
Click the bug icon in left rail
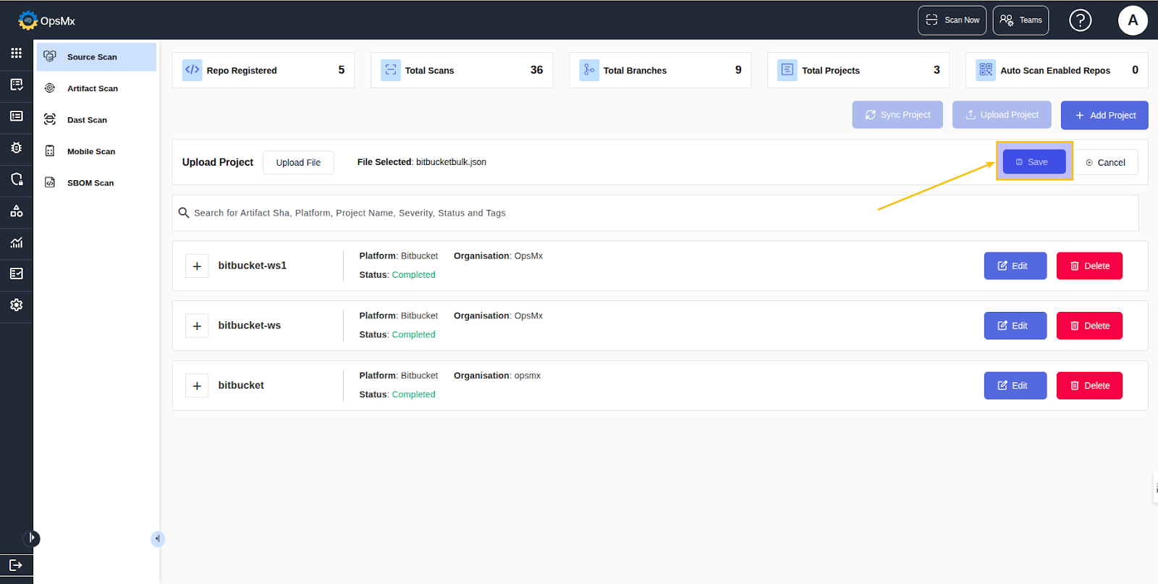tap(16, 148)
